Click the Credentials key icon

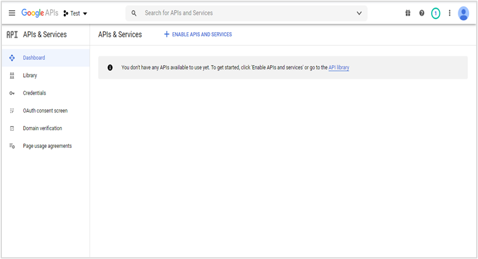[x=11, y=93]
